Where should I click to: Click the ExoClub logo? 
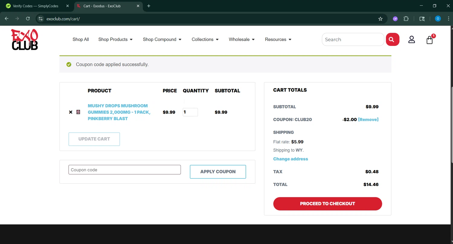[25, 40]
